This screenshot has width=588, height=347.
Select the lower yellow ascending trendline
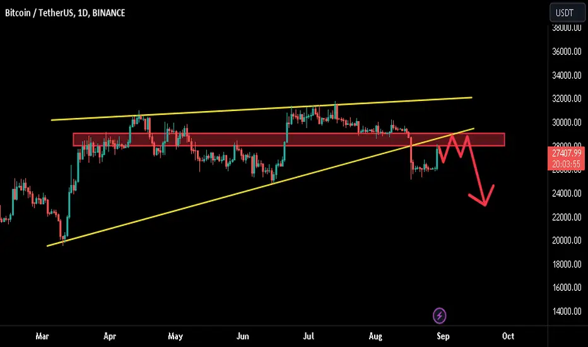[261, 187]
